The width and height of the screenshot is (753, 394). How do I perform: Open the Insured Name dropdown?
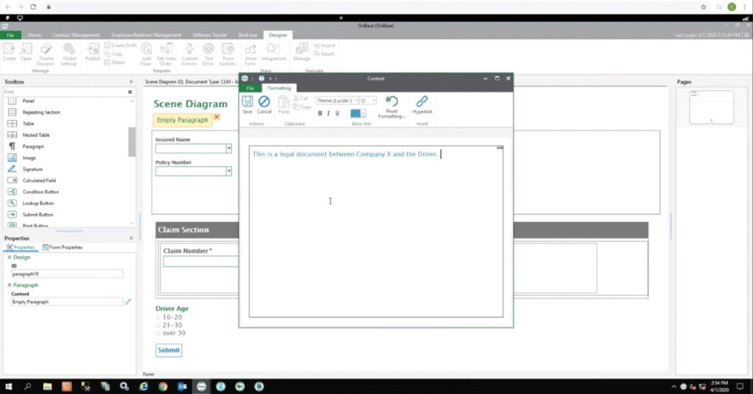coord(229,148)
